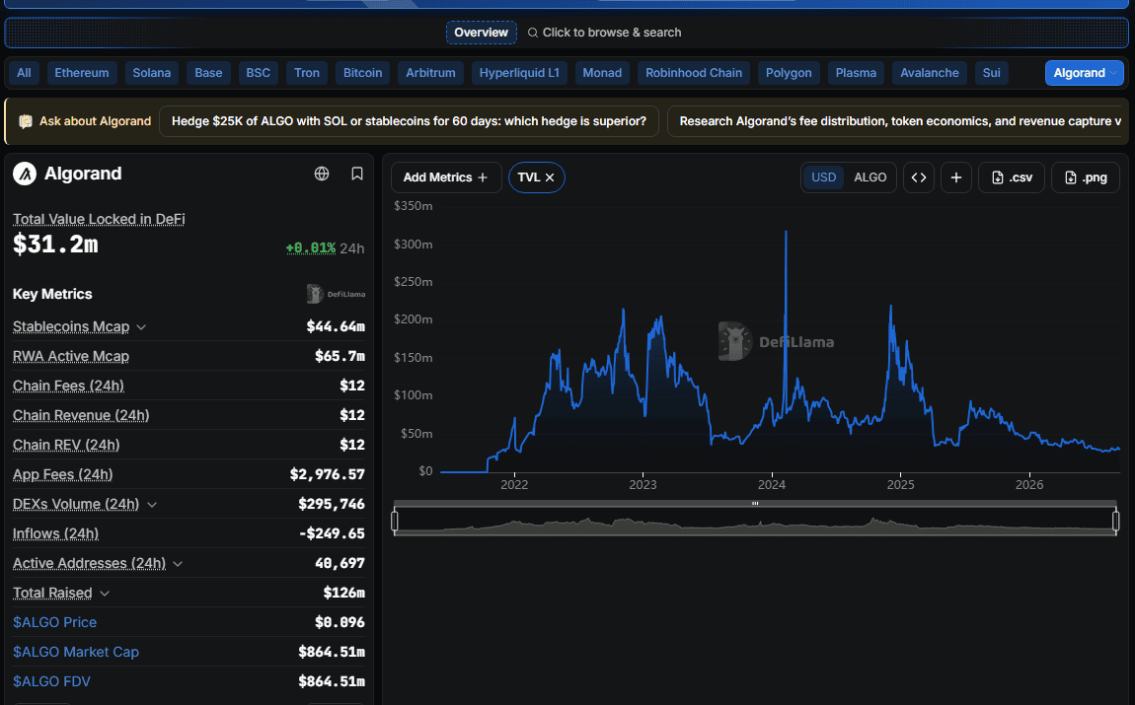The width and height of the screenshot is (1135, 705).
Task: Click the Ask about Algorand icon
Action: pyautogui.click(x=26, y=121)
